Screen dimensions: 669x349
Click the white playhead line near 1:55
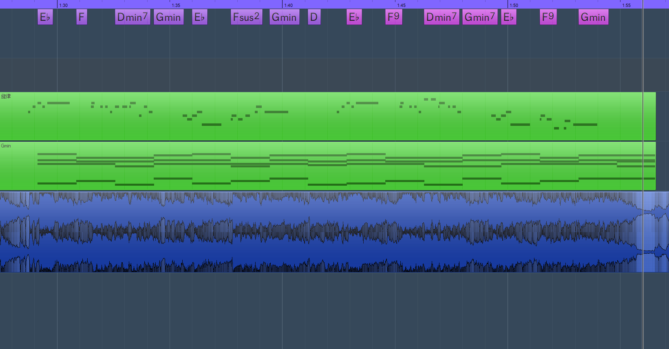click(x=643, y=174)
